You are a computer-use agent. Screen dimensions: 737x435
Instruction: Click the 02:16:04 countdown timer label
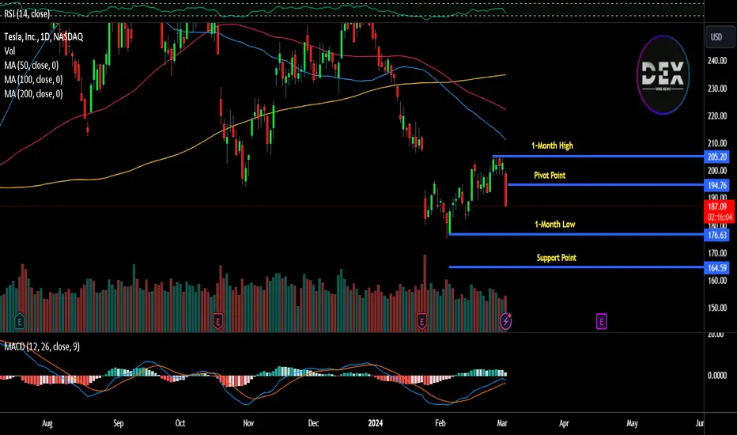[x=720, y=217]
